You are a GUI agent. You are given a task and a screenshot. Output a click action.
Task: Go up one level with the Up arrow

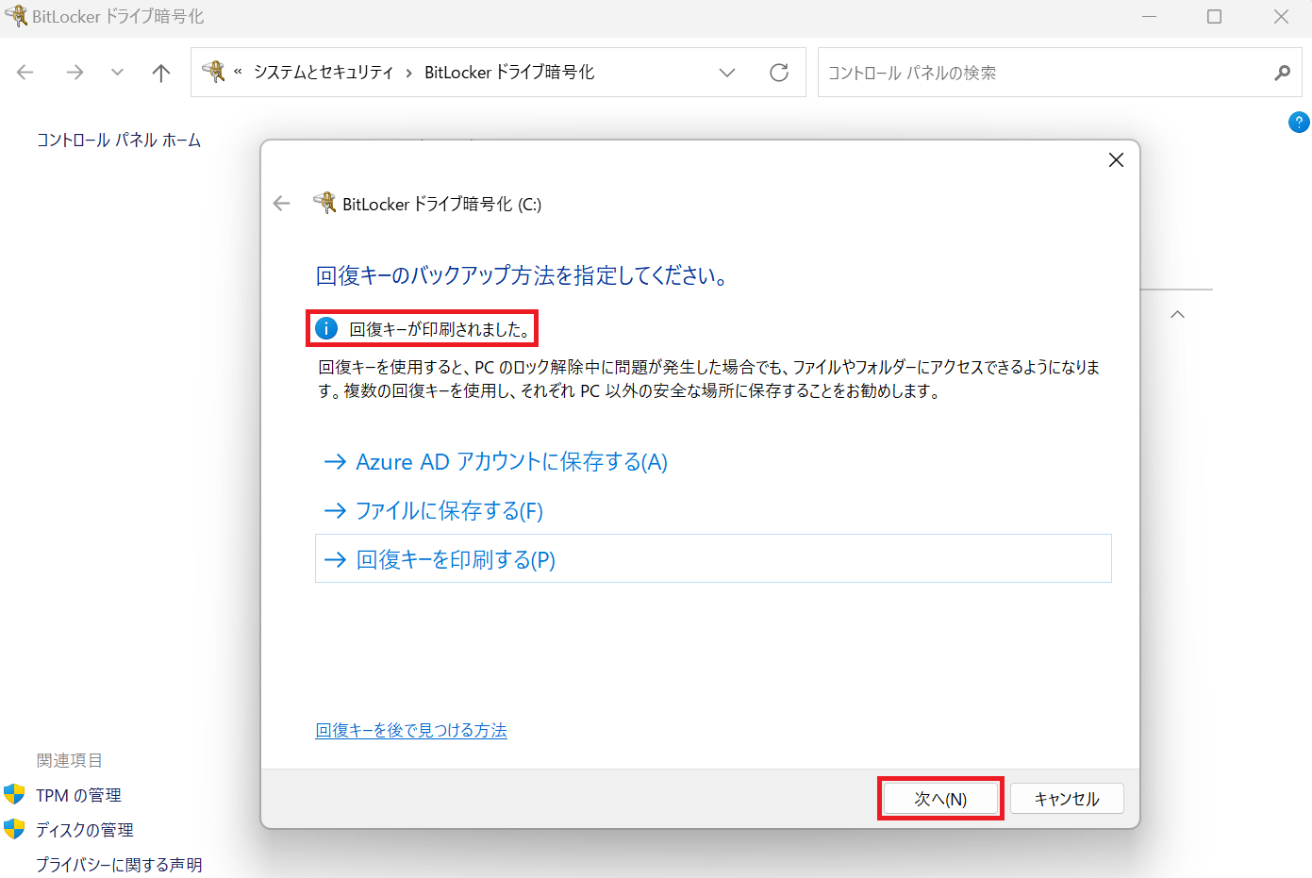[161, 73]
